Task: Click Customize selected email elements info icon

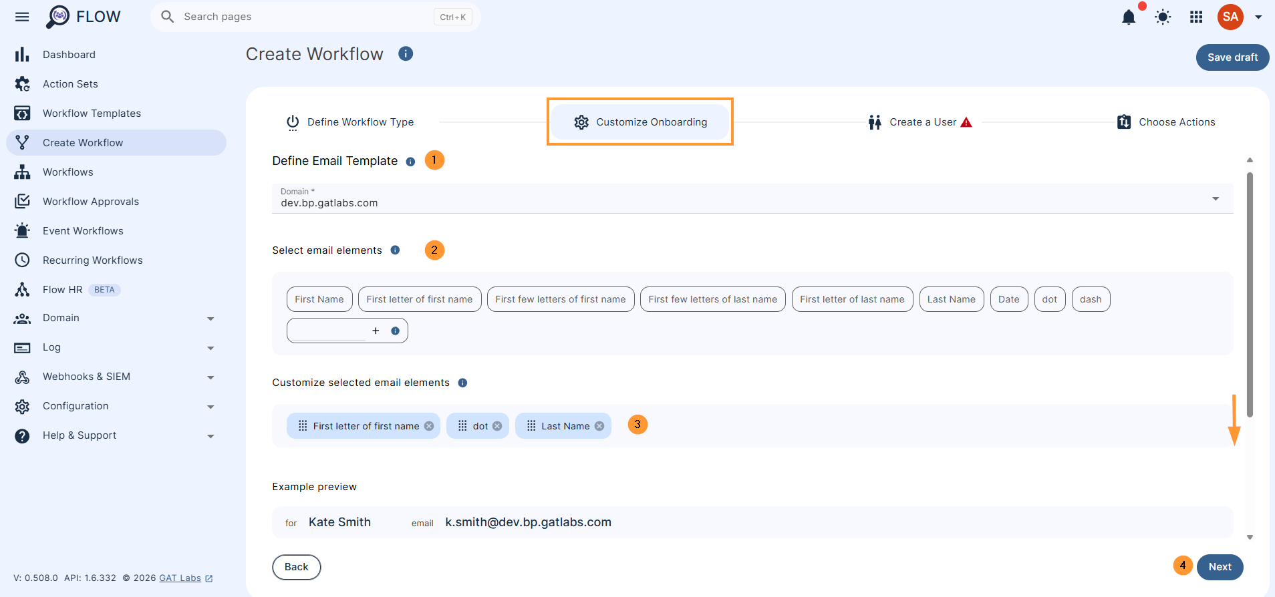Action: (x=462, y=383)
